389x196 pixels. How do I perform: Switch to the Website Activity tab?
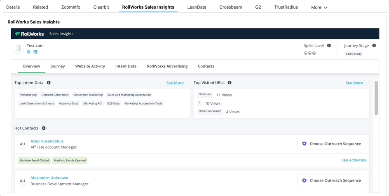tap(90, 66)
